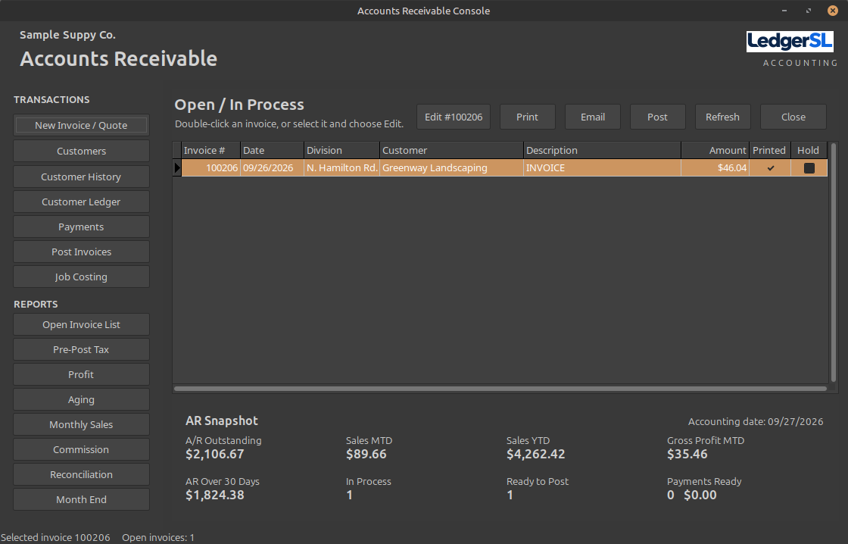The width and height of the screenshot is (848, 544).
Task: Go to Payments
Action: pos(81,227)
